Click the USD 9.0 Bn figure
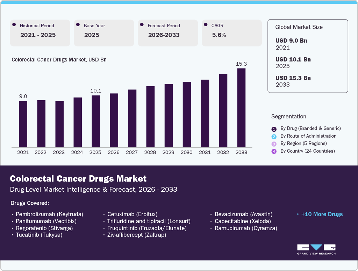 point(291,41)
